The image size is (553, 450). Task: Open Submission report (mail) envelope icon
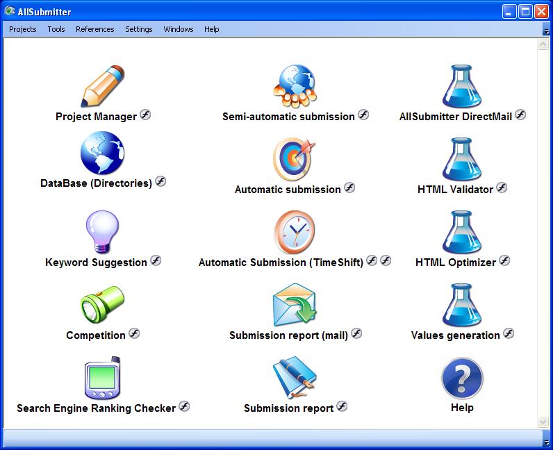click(295, 305)
